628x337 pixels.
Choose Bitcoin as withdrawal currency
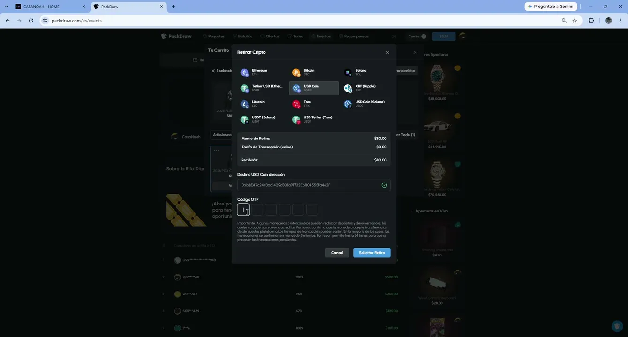(x=314, y=73)
